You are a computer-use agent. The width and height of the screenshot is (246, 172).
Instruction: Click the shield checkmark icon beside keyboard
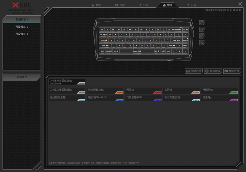(202, 36)
